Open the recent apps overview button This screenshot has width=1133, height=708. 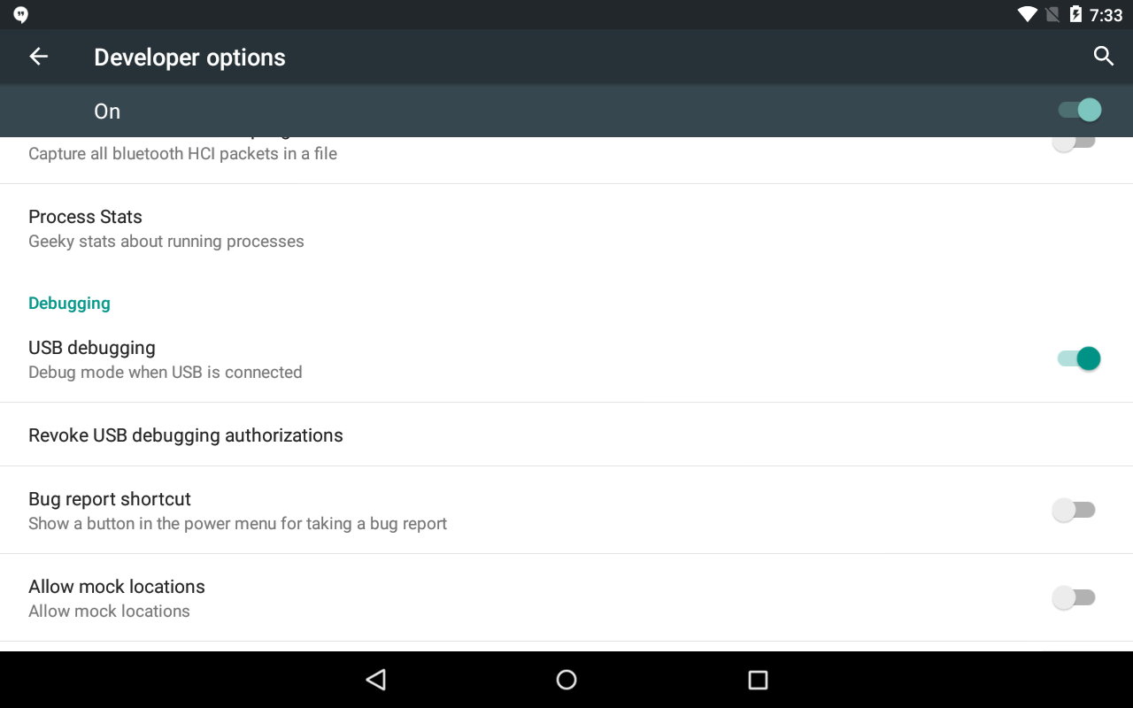[758, 680]
